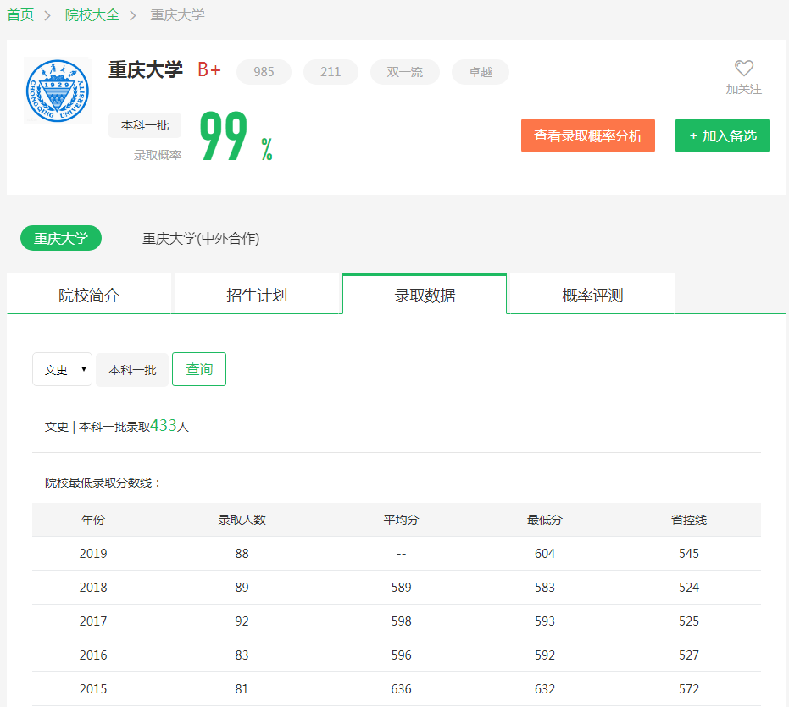Click the 本科一批 batch selector beside 查询
The height and width of the screenshot is (707, 789).
pyautogui.click(x=132, y=370)
